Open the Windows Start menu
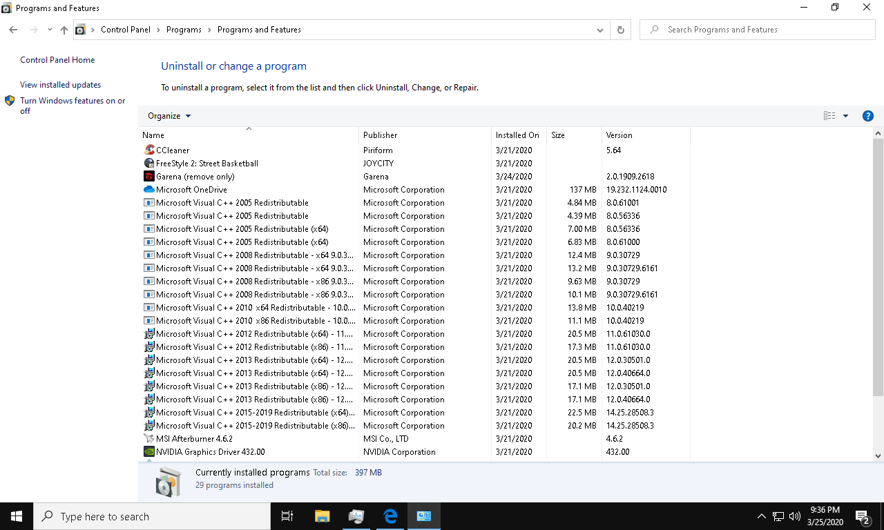This screenshot has width=884, height=530. point(17,516)
